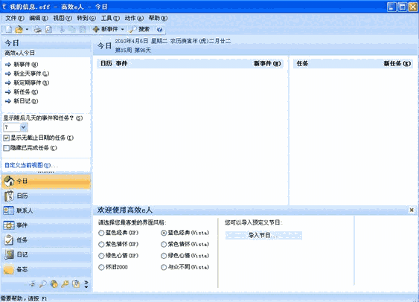Click the 任务 panel header text
The image size is (419, 302).
click(x=302, y=63)
